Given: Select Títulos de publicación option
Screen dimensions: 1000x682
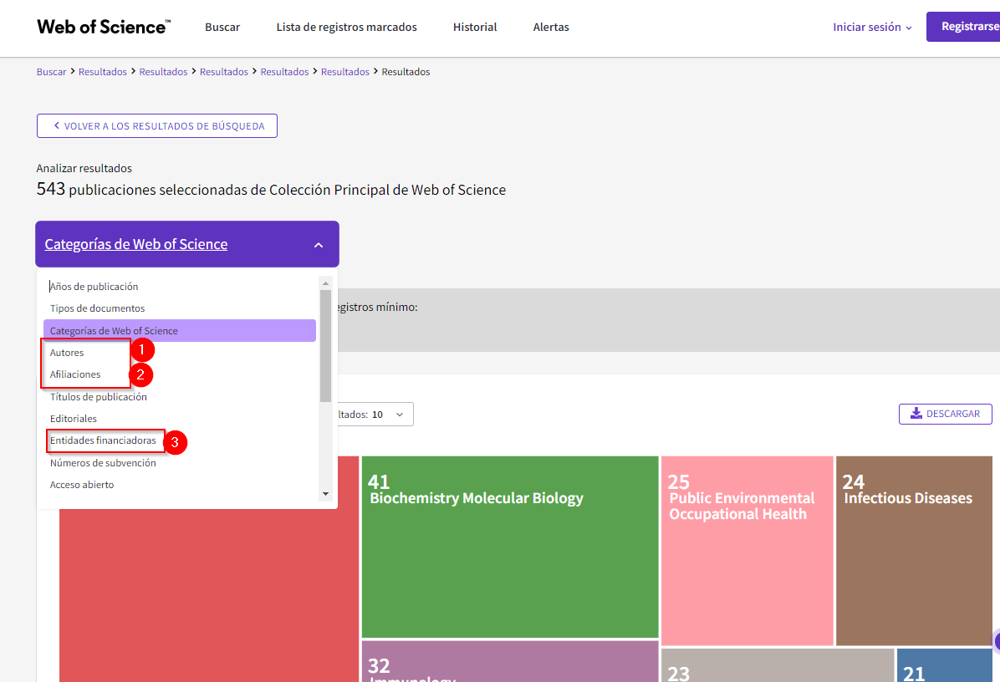Looking at the screenshot, I should pos(98,396).
